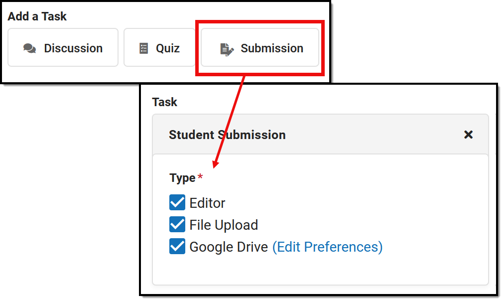Open the Edit Preferences link
This screenshot has height=301, width=503.
coord(327,247)
